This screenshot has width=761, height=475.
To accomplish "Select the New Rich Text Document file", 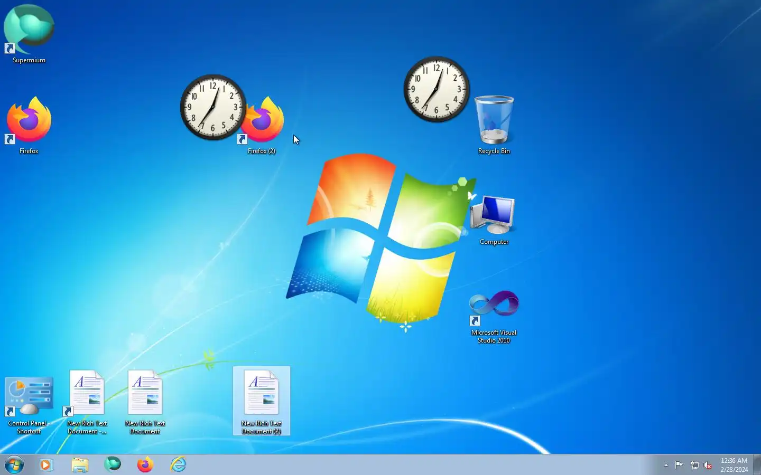I will [145, 402].
